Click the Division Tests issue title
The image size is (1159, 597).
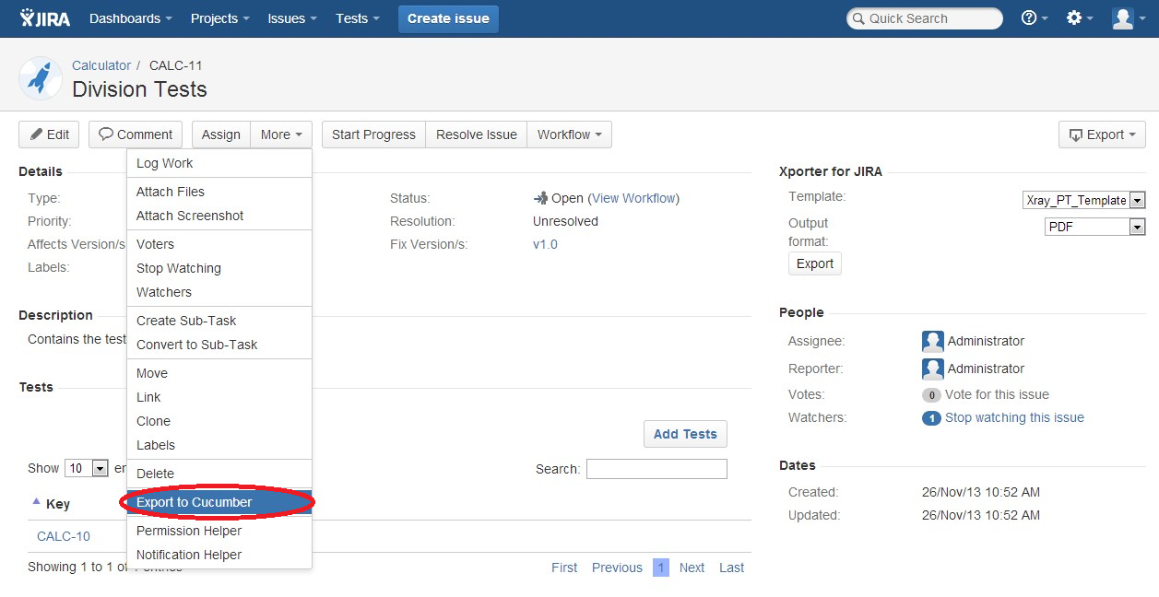coord(139,89)
